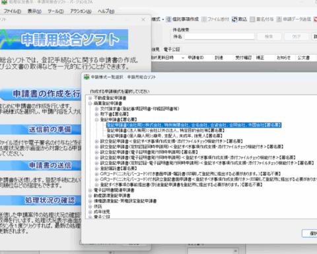The width and height of the screenshot is (317, 254).
Task: Open the 様式 toolbar dropdown arrow
Action: 163,19
